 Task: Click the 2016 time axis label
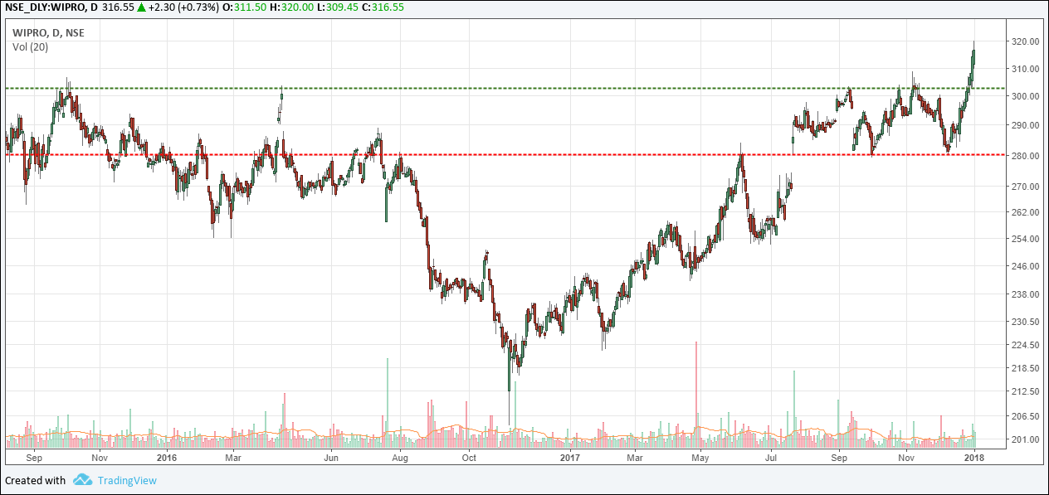[x=167, y=457]
